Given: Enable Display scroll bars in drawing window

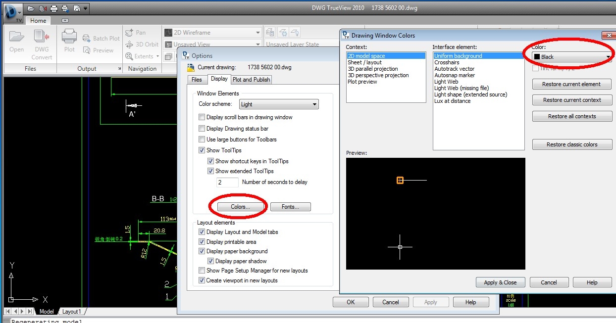Looking at the screenshot, I should pos(202,117).
